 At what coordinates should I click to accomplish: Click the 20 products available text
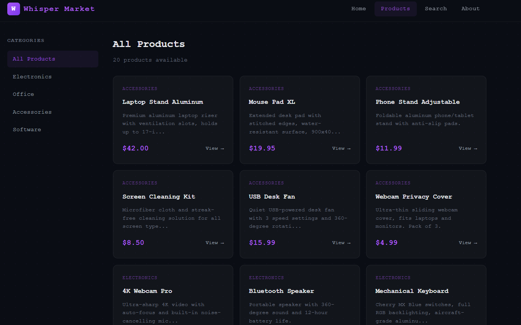click(x=150, y=60)
